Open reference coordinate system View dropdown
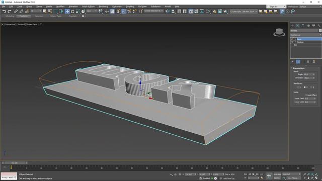The height and width of the screenshot is (181, 322). [92, 11]
